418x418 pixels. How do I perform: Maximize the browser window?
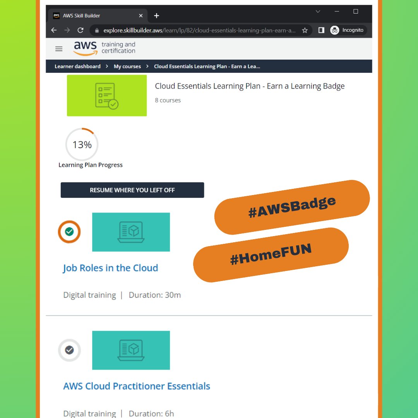click(355, 12)
